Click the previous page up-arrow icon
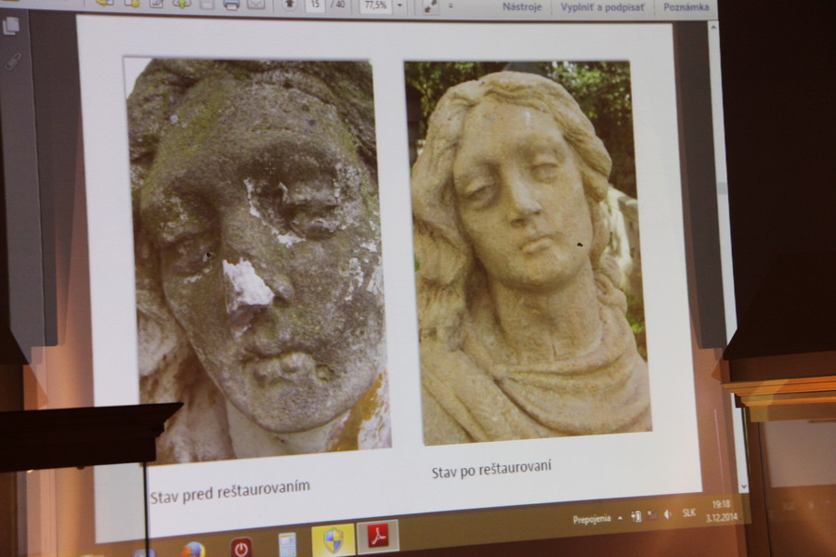Viewport: 836px width, 557px height. (x=290, y=5)
